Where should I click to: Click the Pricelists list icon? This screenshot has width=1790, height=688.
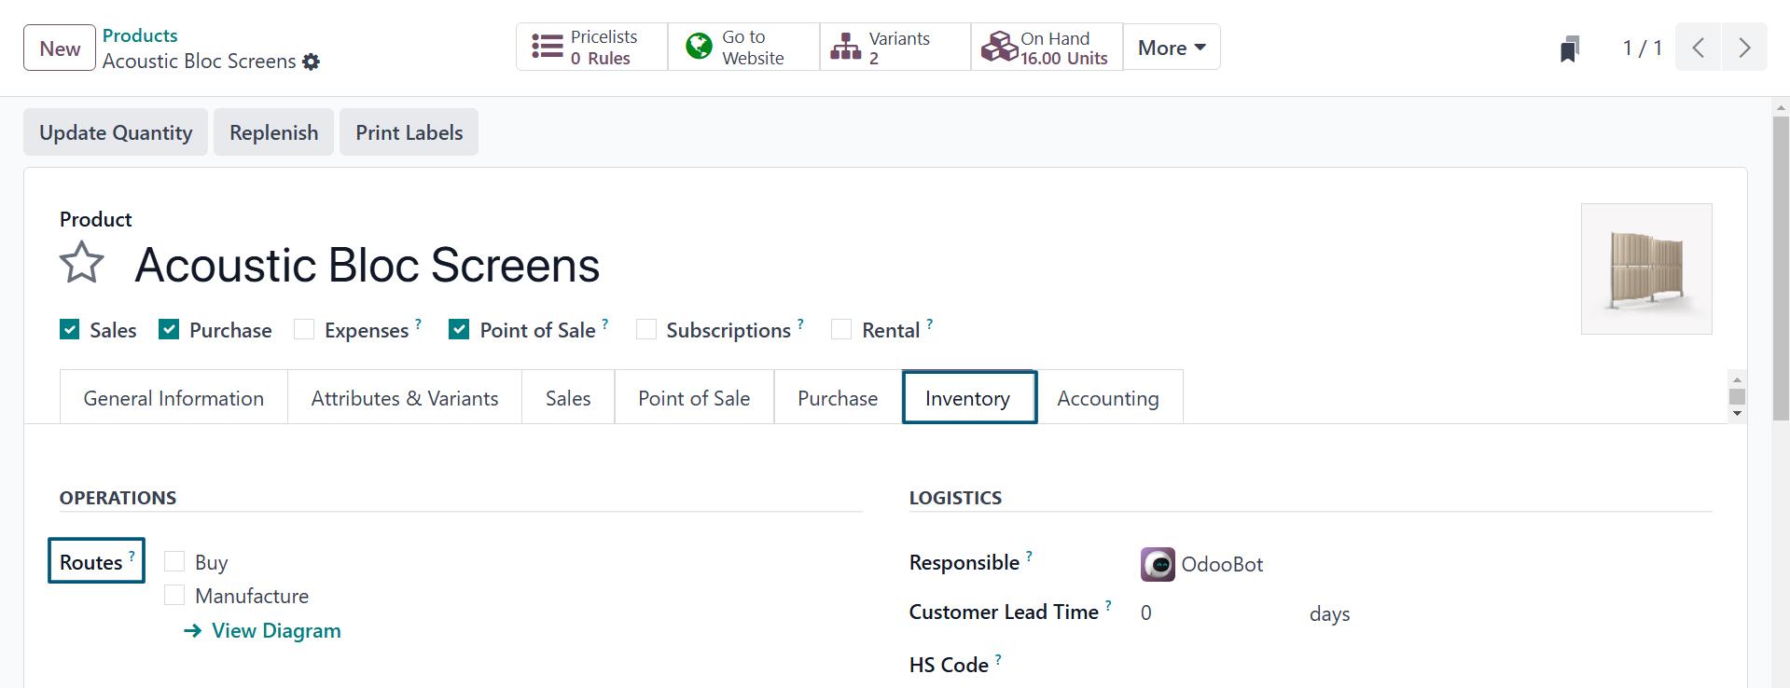point(548,47)
